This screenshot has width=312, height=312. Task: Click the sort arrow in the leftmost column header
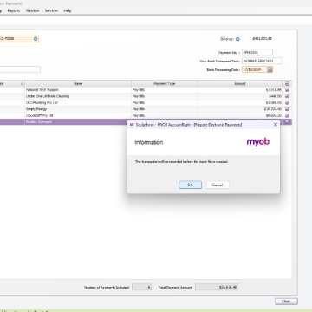coord(22,84)
